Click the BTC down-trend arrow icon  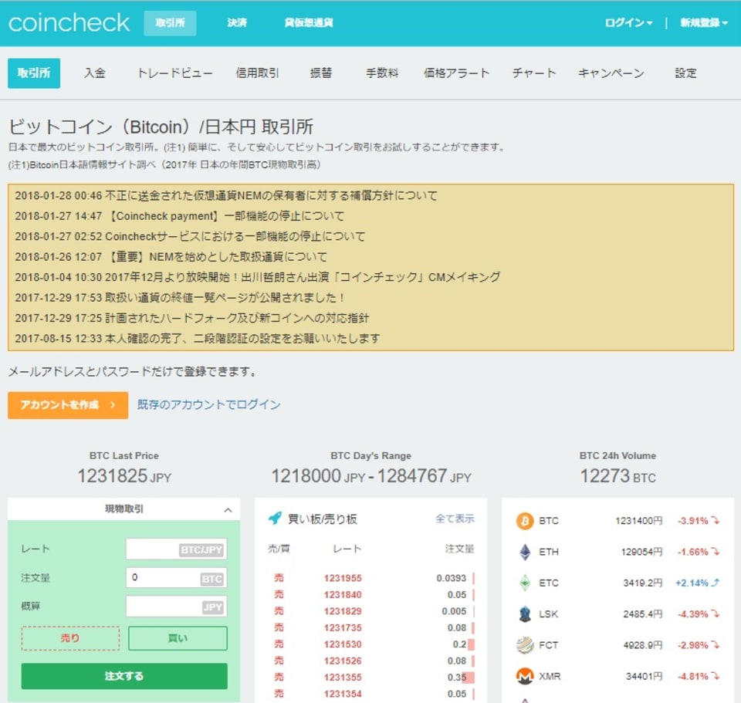tap(716, 521)
